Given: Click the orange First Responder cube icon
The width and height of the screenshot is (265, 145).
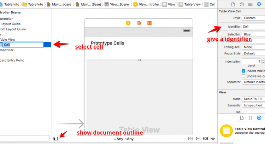Looking at the screenshot, I should tap(139, 23).
